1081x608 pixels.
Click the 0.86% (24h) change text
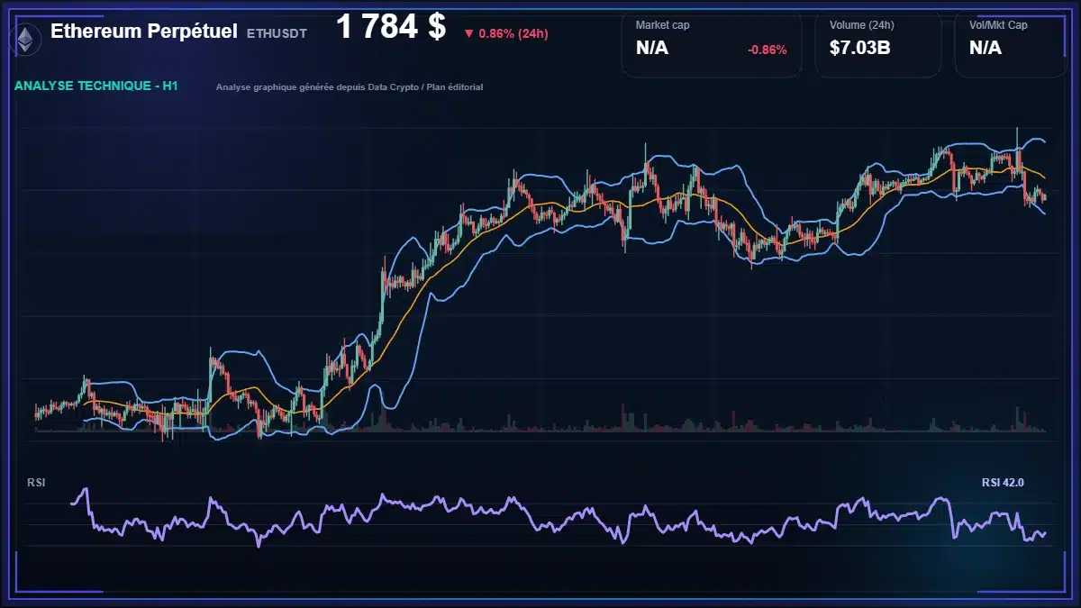point(513,34)
